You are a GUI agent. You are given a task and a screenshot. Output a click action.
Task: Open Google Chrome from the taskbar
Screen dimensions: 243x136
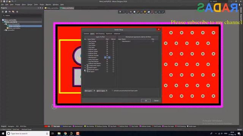(x=65, y=133)
